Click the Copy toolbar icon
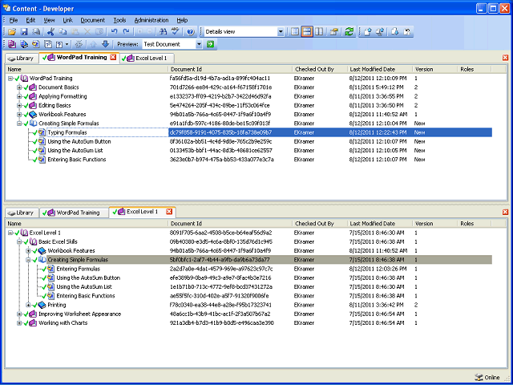The height and width of the screenshot is (385, 513). (x=63, y=32)
